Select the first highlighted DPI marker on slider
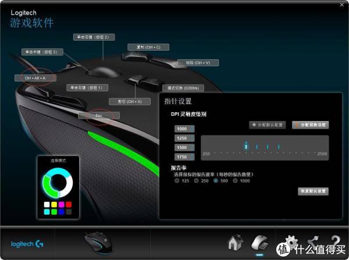The height and width of the screenshot is (260, 349). [246, 145]
